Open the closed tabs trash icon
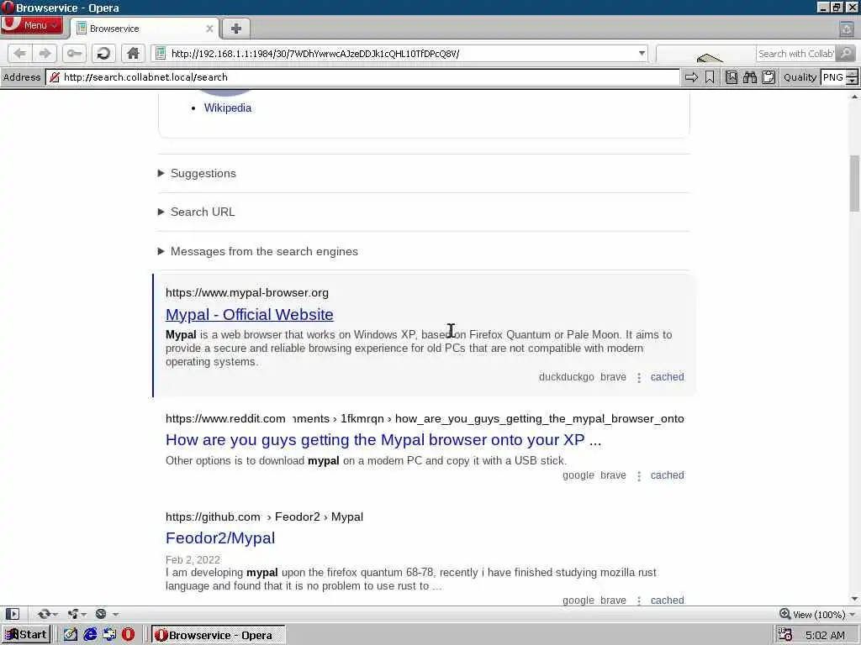861x645 pixels. point(846,29)
